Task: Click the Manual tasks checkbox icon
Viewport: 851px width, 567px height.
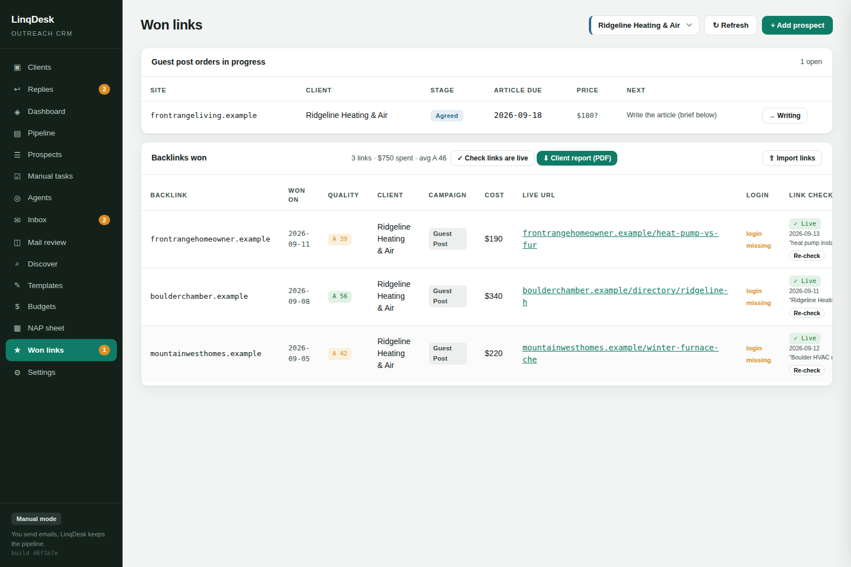Action: (x=17, y=176)
